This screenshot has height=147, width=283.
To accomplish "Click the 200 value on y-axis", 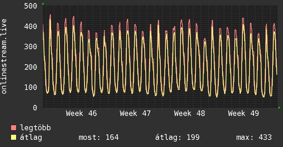I will click(31, 67).
